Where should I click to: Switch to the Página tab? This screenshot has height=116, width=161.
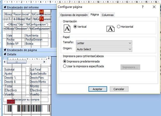tap(95, 15)
